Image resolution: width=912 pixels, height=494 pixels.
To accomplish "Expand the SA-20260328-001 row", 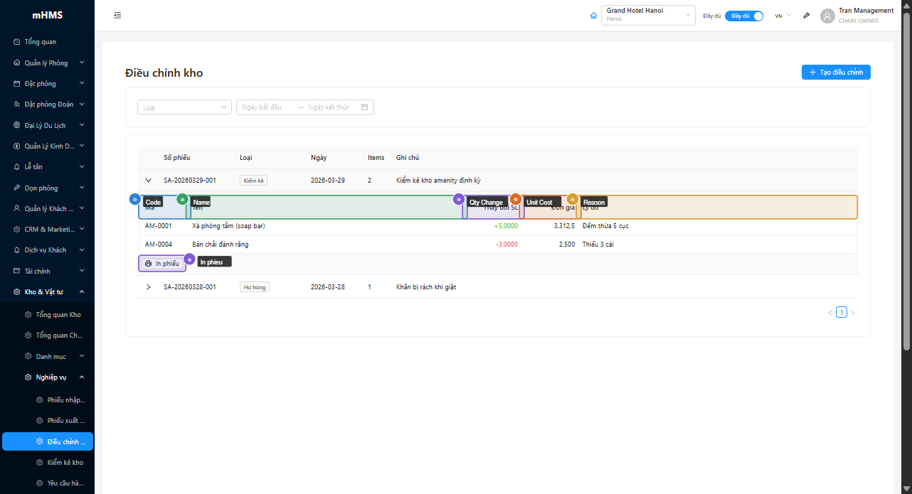I will 149,287.
